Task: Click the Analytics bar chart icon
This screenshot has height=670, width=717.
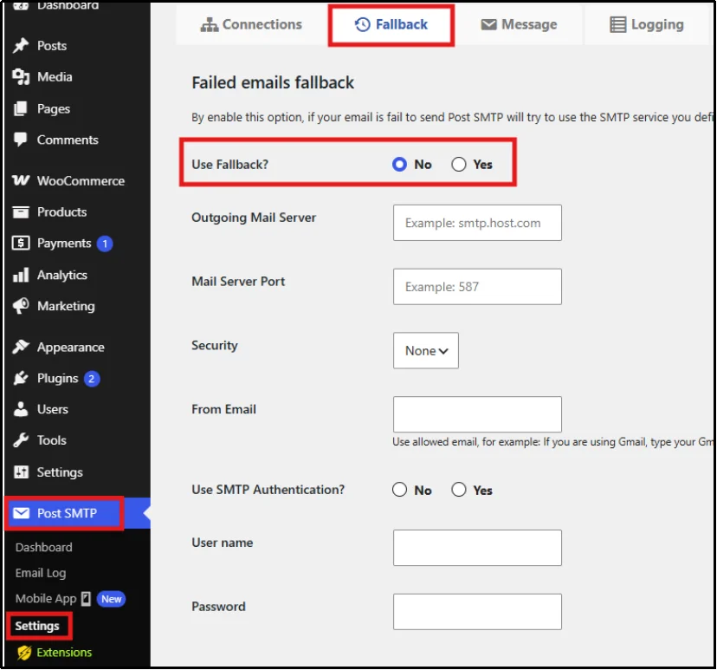Action: pos(21,275)
